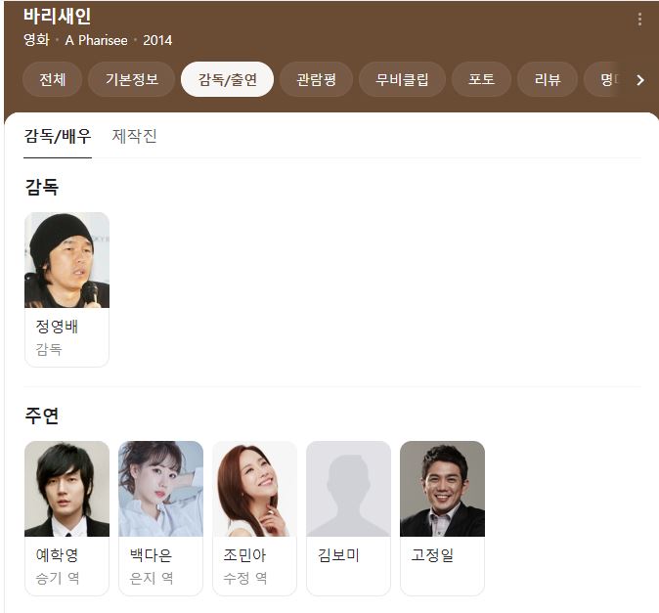Screen dimensions: 659x613
Task: Click the right chevron to show more tabs
Action: pyautogui.click(x=640, y=80)
